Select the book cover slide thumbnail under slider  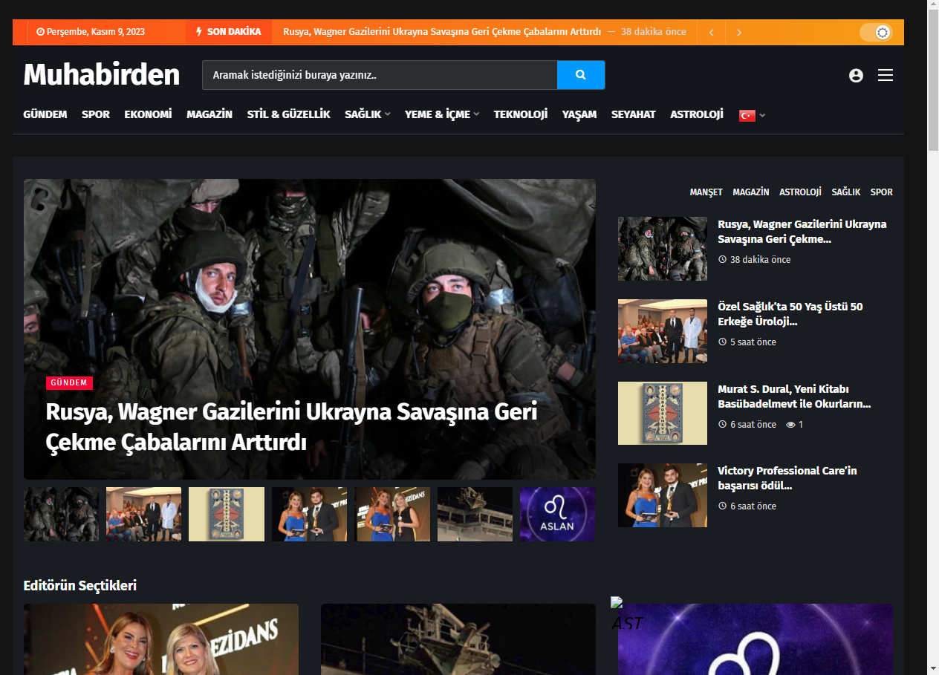[227, 514]
